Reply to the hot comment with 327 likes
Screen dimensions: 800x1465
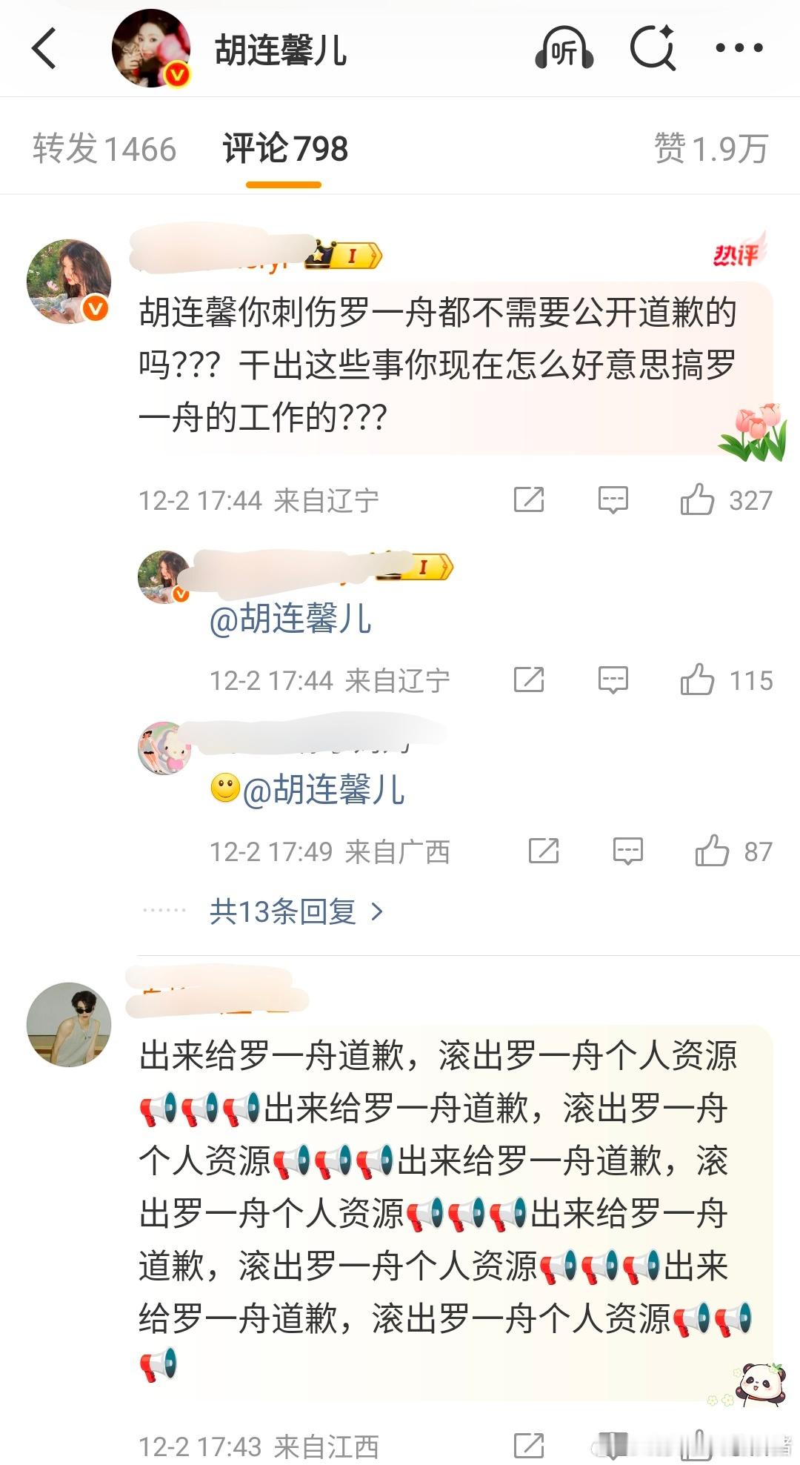[613, 500]
